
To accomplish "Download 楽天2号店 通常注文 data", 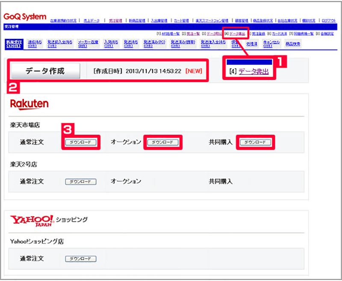I will [81, 181].
